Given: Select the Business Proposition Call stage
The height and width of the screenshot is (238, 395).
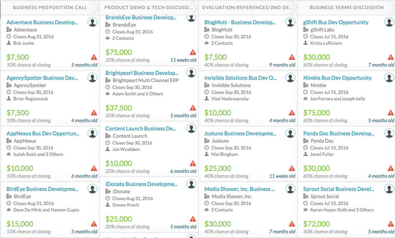Looking at the screenshot, I should pos(50,7).
